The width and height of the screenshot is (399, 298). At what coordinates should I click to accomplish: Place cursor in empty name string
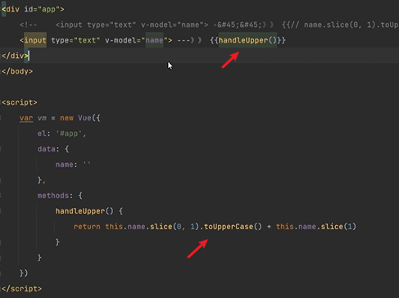(x=87, y=165)
